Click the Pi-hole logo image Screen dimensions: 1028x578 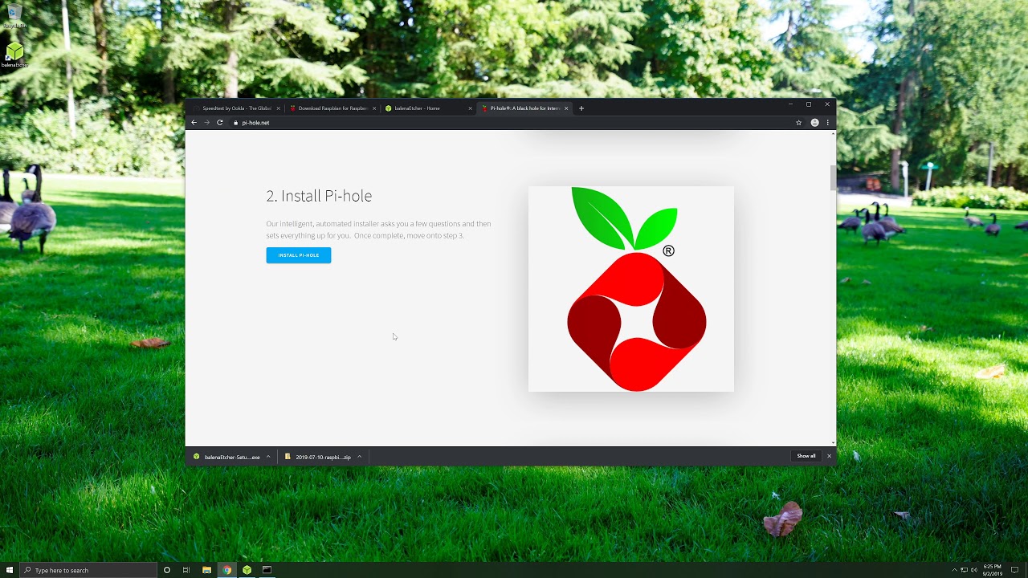pos(631,289)
